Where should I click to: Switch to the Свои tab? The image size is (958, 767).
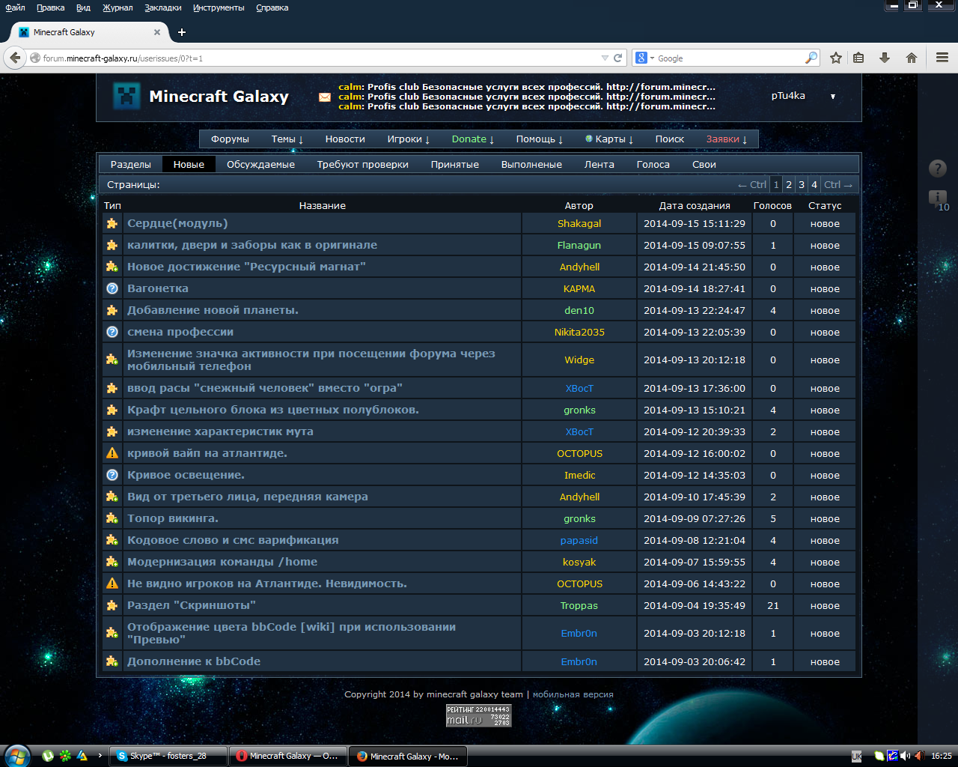tap(704, 164)
